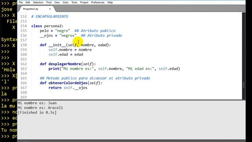
Task: Click 'jose' in the background terminal
Action: 7,9
